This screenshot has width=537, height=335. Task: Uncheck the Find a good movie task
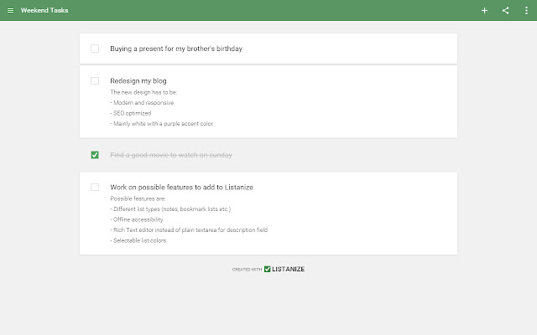(95, 155)
